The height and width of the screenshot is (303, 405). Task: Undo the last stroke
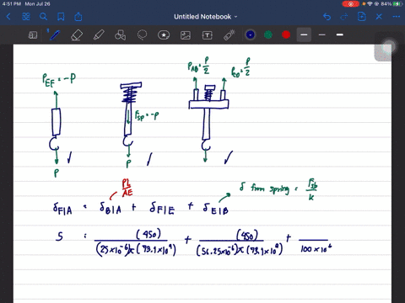[x=327, y=17]
